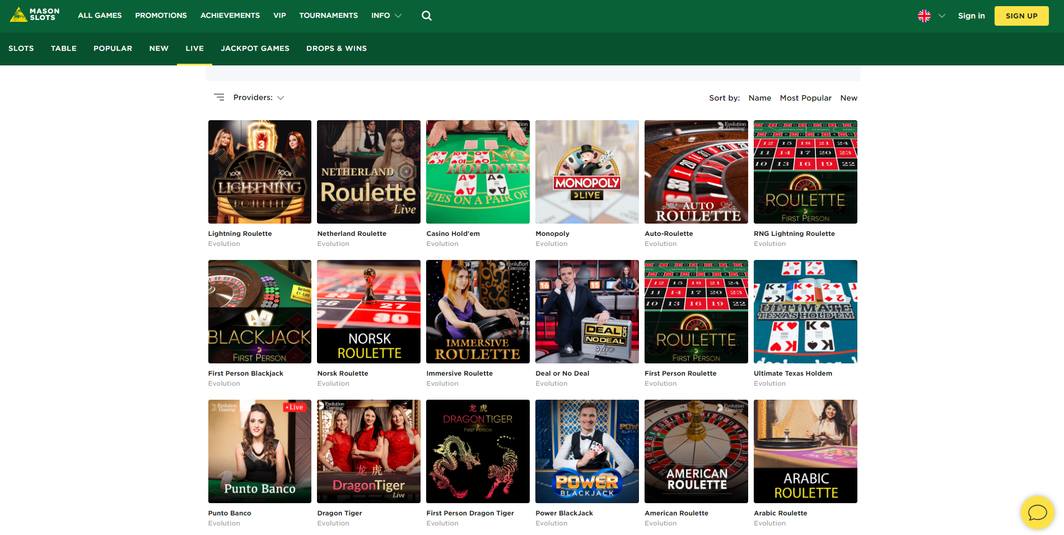Open the VIP menu item
1064x535 pixels.
[x=279, y=16]
